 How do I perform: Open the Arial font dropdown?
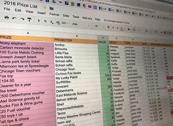(x=81, y=25)
